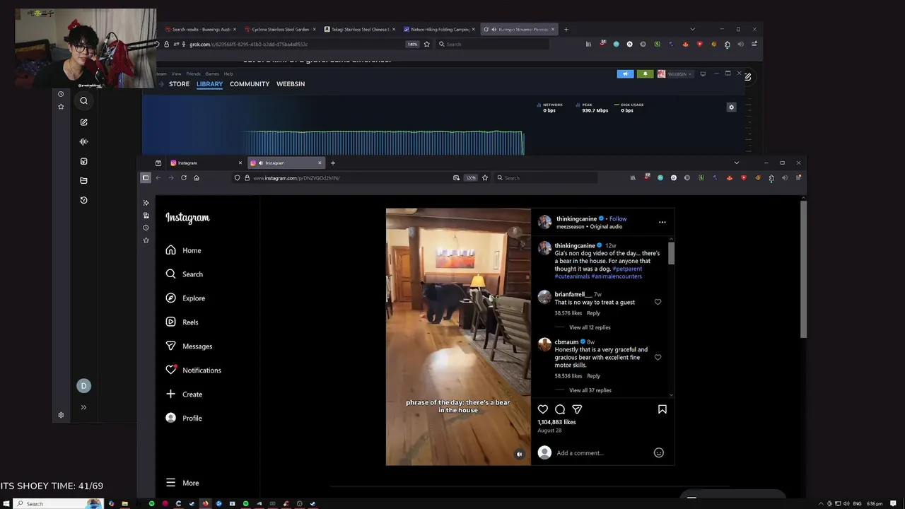Screen dimensions: 905x509
Task: Open Instagram Home in the sidebar
Action: pyautogui.click(x=184, y=250)
